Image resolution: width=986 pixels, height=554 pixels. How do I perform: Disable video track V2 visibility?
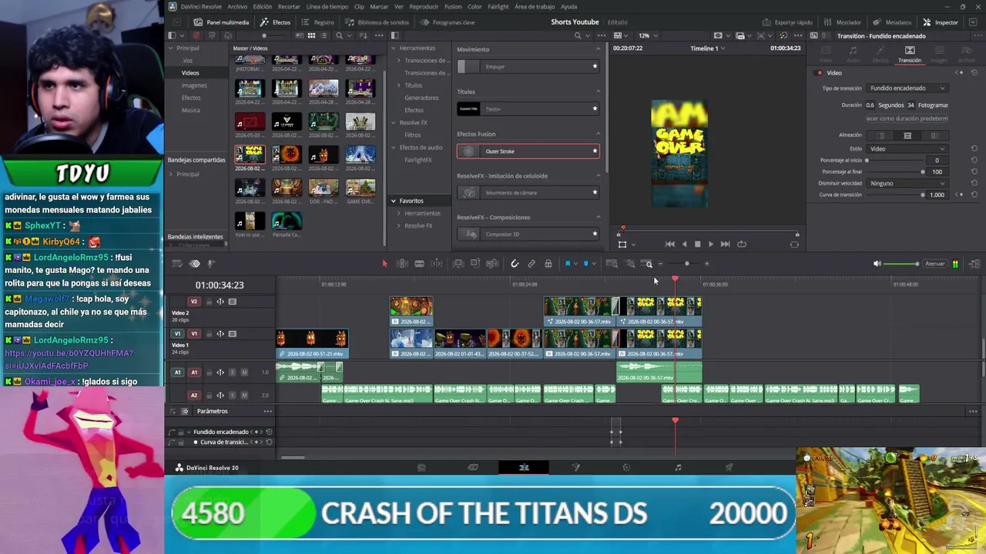tap(233, 302)
